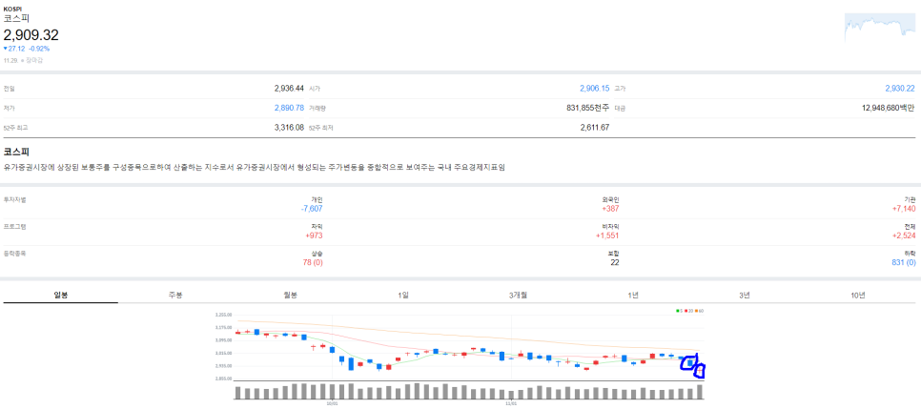The image size is (921, 409).
Task: Click the 11.29 장마감 status text
Action: [x=23, y=60]
